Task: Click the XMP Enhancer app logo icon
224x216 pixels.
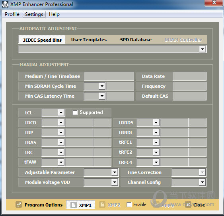Action: click(5, 4)
